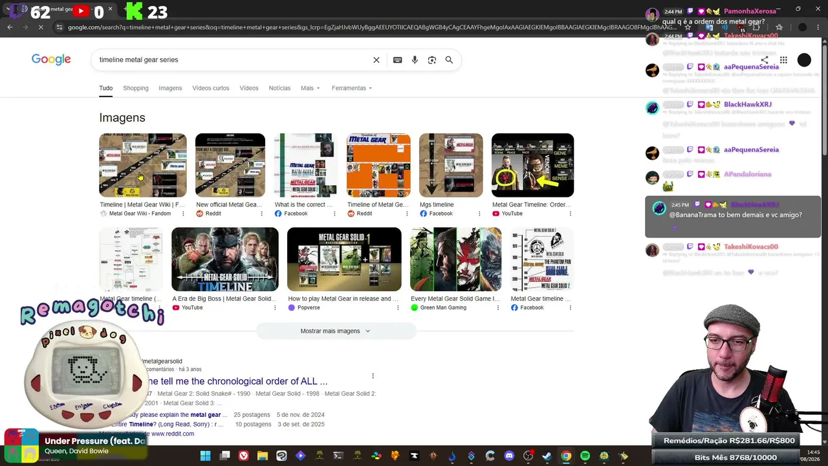Switch to Google Chrome on the taskbar
The height and width of the screenshot is (466, 828).
click(x=566, y=456)
